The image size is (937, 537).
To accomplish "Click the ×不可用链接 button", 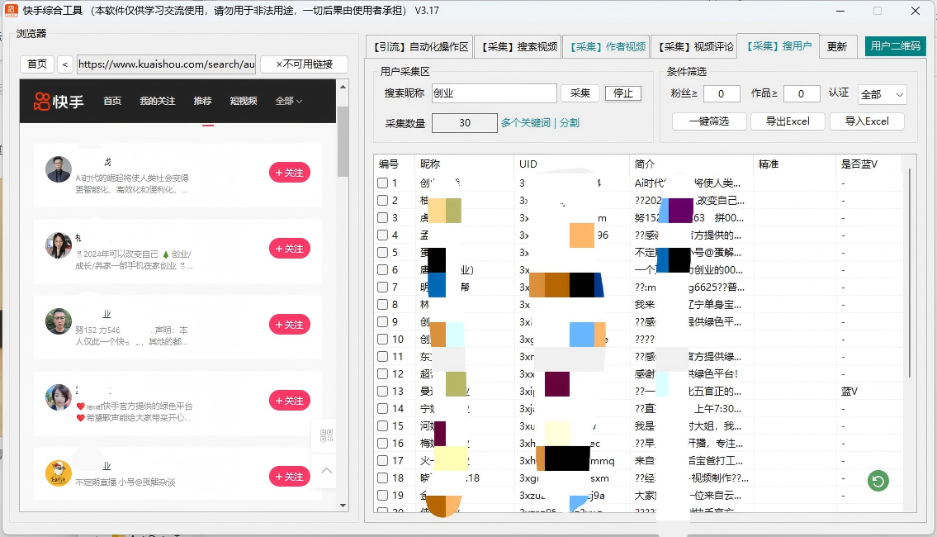I will pos(304,64).
